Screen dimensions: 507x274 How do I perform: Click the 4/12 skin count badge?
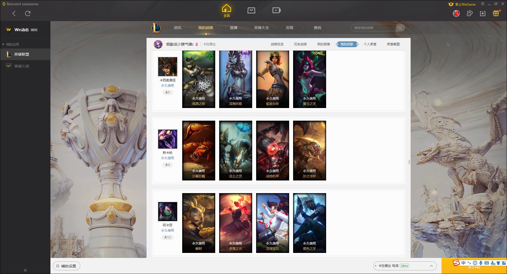tap(168, 237)
